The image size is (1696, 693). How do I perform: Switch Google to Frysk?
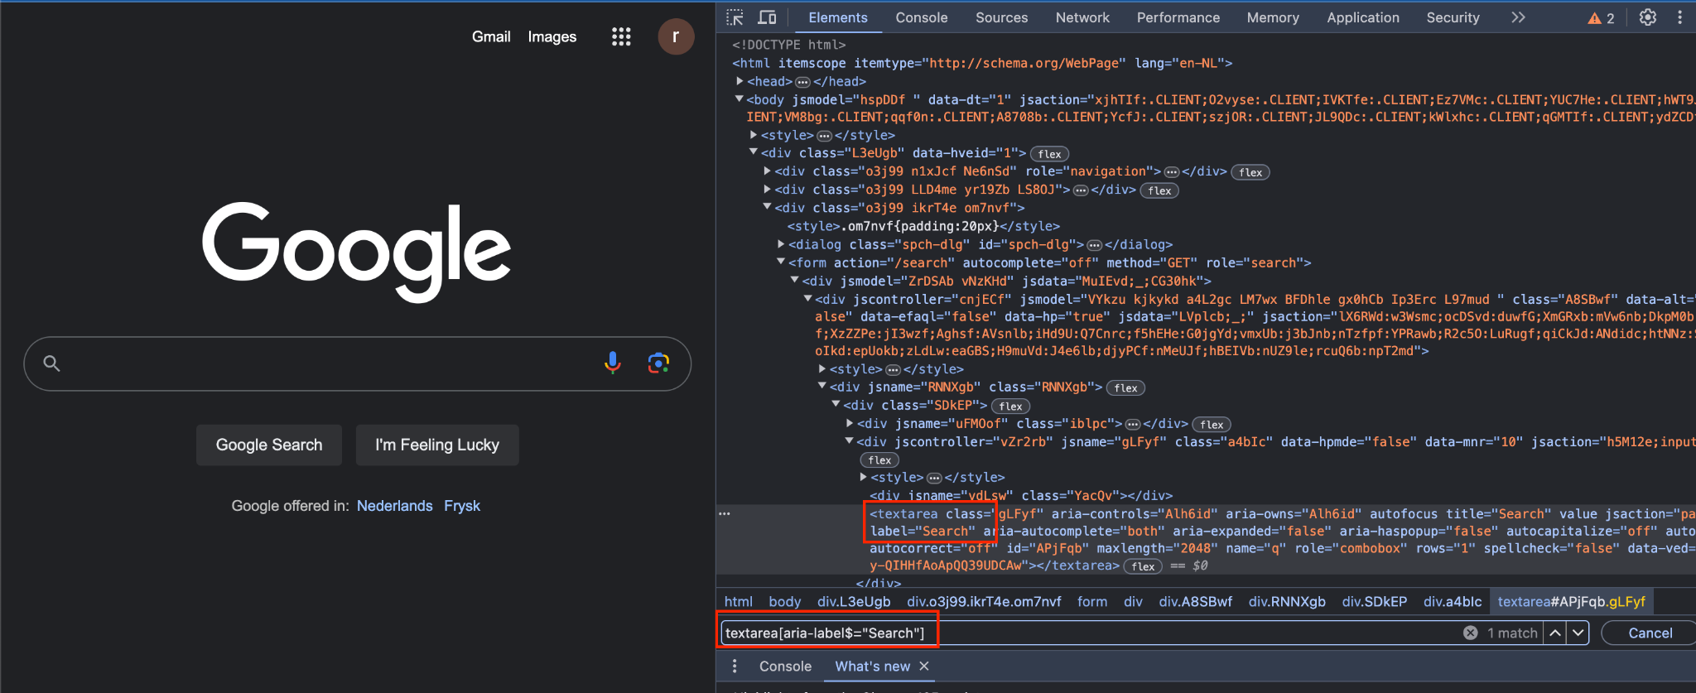462,505
